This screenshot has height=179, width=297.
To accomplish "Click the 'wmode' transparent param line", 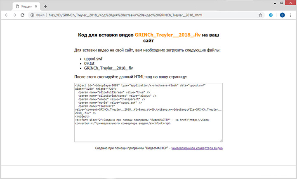I will click(111, 99).
